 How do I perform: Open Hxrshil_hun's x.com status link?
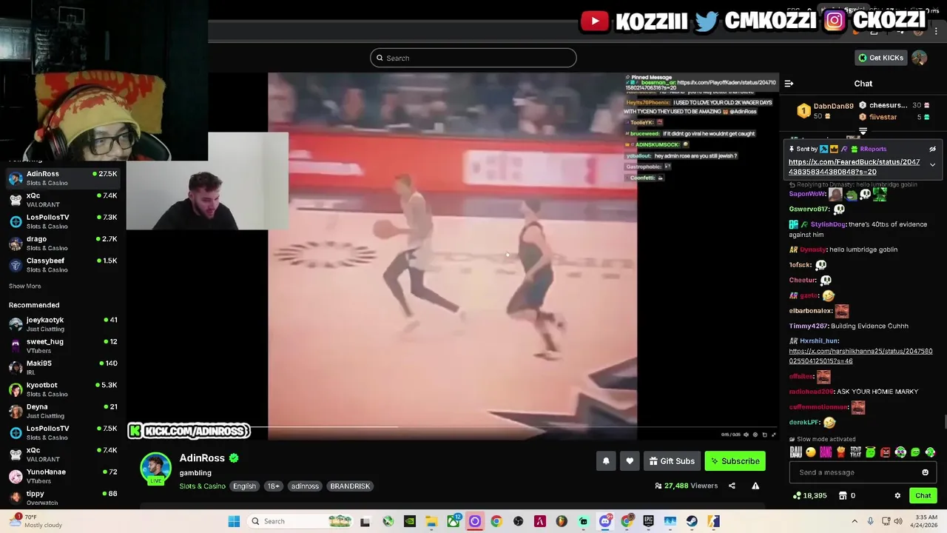(x=860, y=356)
